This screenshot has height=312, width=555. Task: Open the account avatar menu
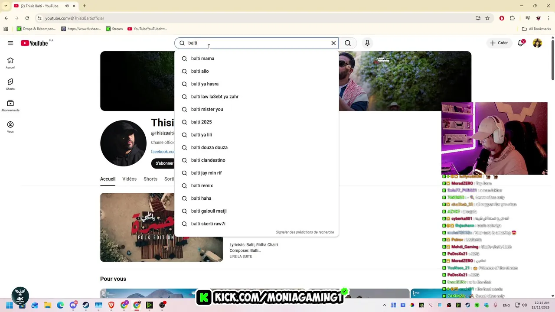tap(537, 43)
